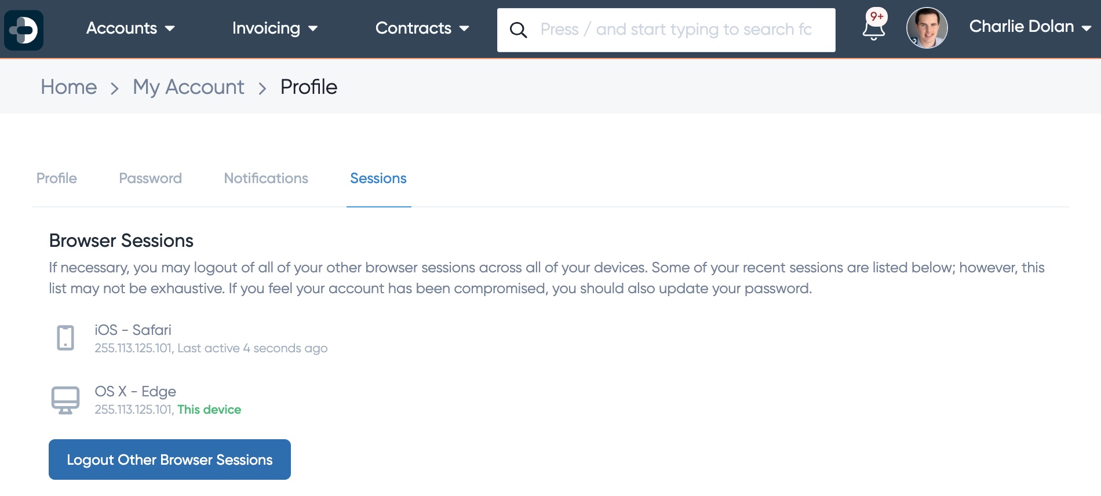1101x496 pixels.
Task: Expand the Accounts dropdown menu
Action: tap(130, 28)
